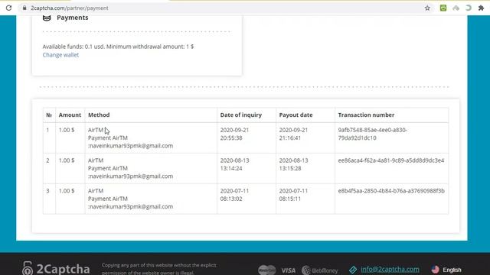Image resolution: width=490 pixels, height=275 pixels.
Task: Click the gmail address in row 2
Action: coord(131,176)
